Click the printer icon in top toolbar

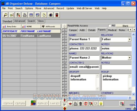[25, 15]
